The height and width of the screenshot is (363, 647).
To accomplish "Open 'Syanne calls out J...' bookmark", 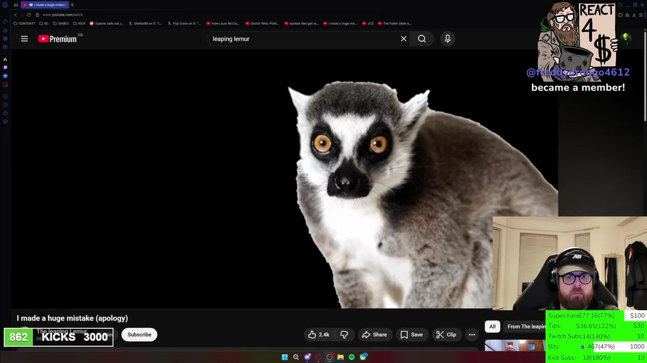I will click(x=107, y=23).
